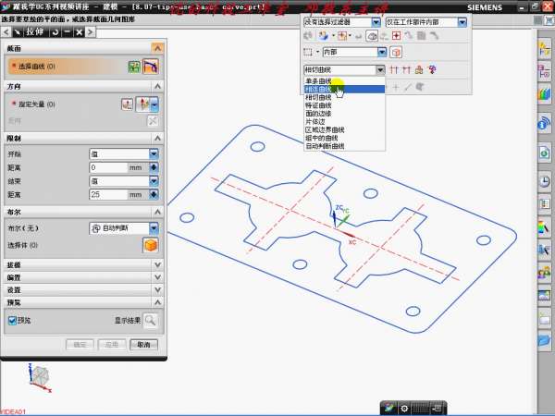The image size is (555, 416).
Task: Click the arrow of the 相切曲线 curve rule combo box
Action: 380,69
